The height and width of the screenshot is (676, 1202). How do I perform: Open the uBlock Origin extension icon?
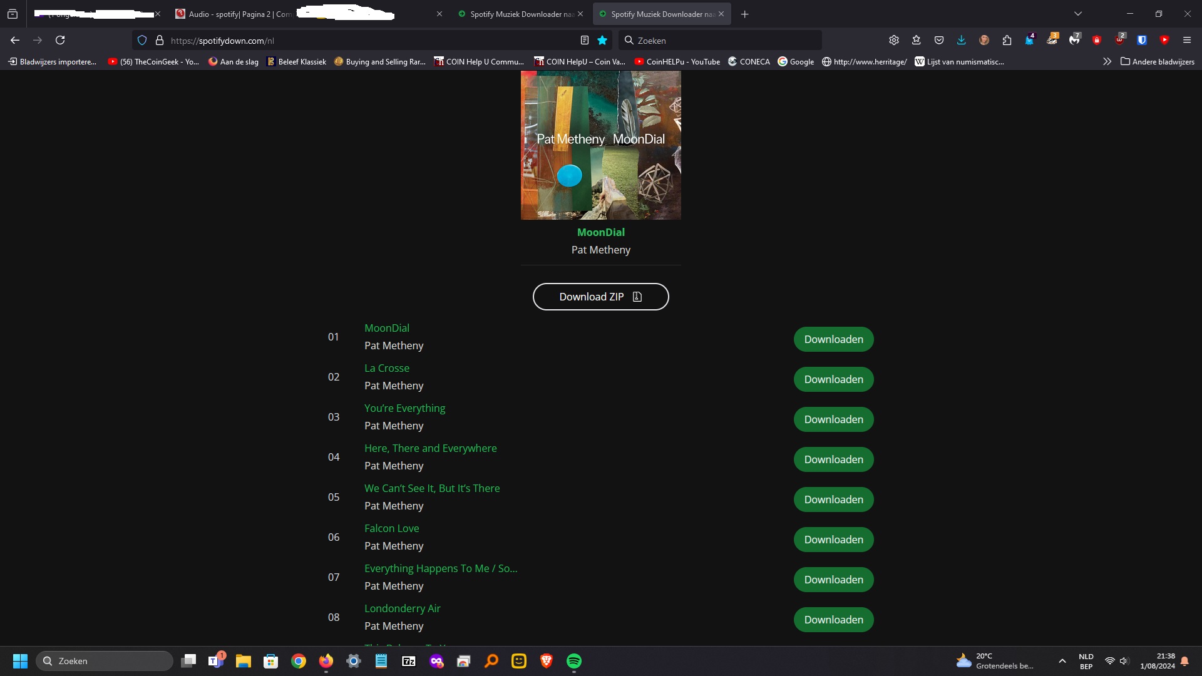click(1119, 39)
